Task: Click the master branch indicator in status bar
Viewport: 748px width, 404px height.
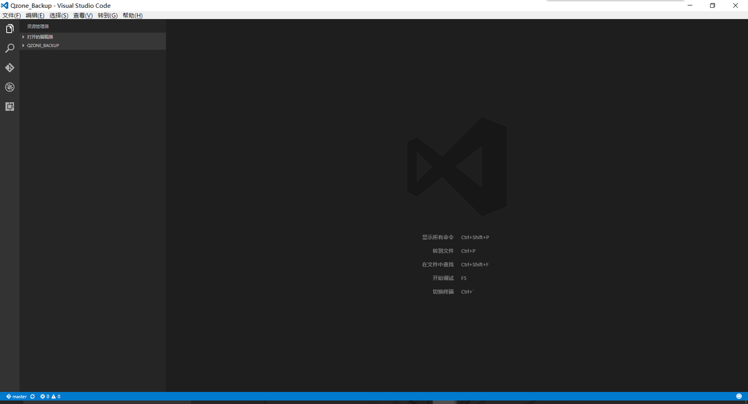Action: 17,396
